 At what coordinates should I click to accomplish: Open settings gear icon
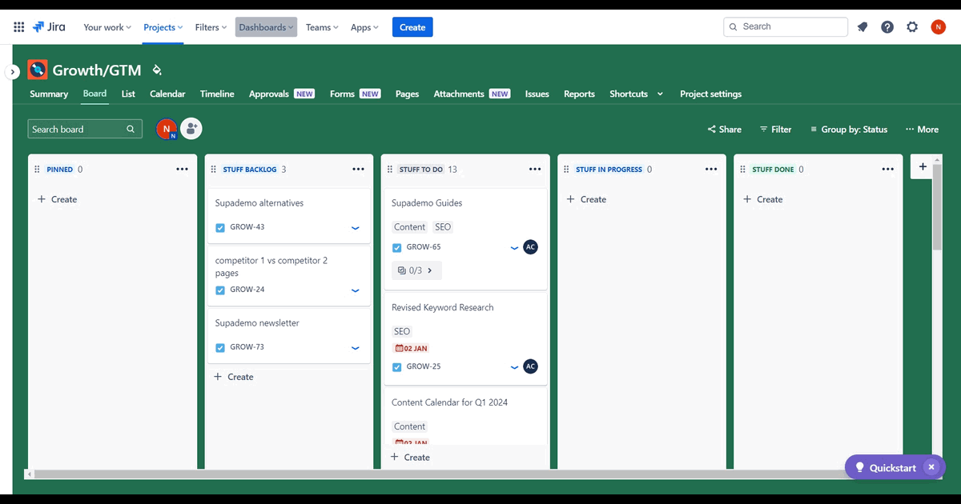(912, 27)
